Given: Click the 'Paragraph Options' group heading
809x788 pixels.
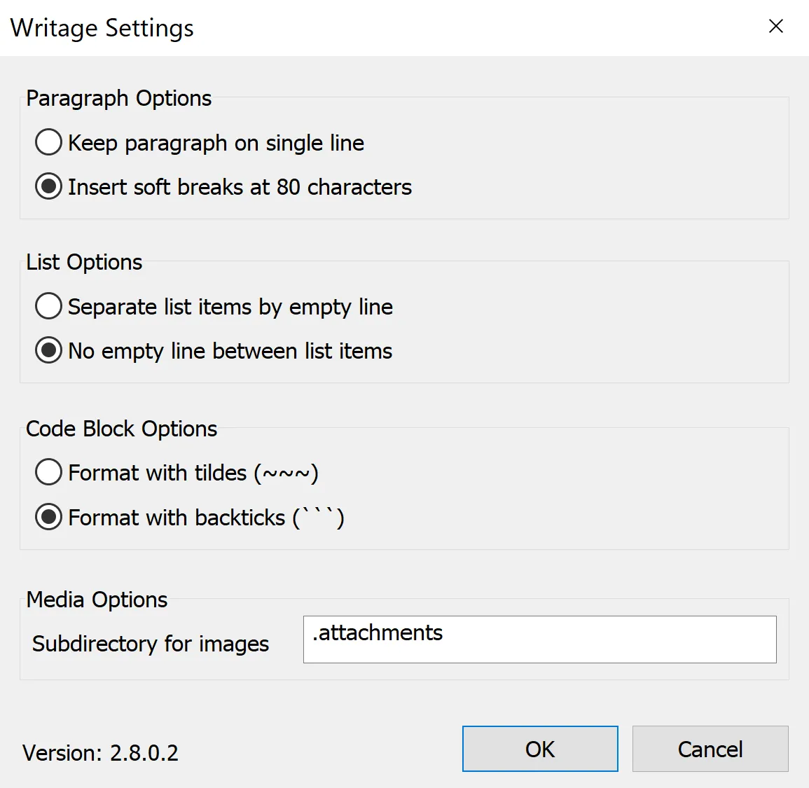Looking at the screenshot, I should 118,98.
